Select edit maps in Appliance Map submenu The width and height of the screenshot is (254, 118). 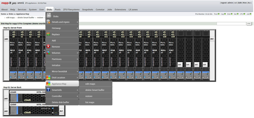(x=96, y=84)
